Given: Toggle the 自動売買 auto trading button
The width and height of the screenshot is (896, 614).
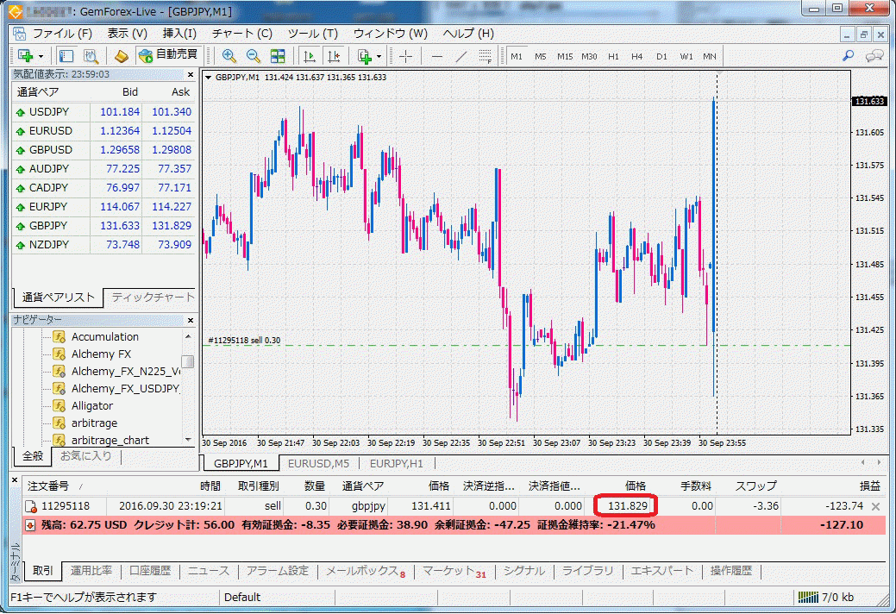Looking at the screenshot, I should [168, 56].
